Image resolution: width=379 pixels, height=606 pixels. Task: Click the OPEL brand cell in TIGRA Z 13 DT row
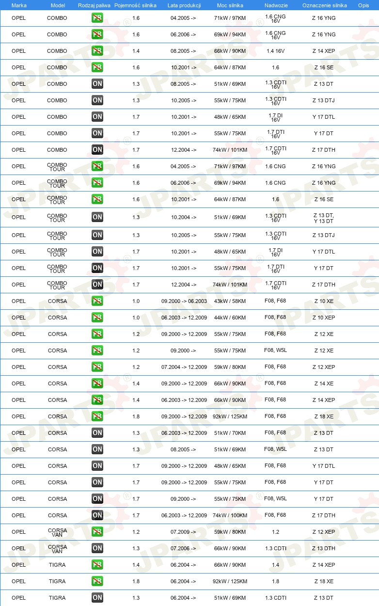(x=19, y=598)
